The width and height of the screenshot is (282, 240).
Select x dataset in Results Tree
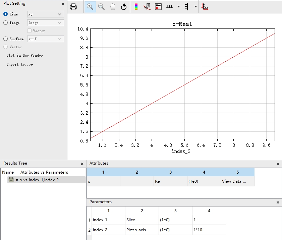pyautogui.click(x=46, y=180)
